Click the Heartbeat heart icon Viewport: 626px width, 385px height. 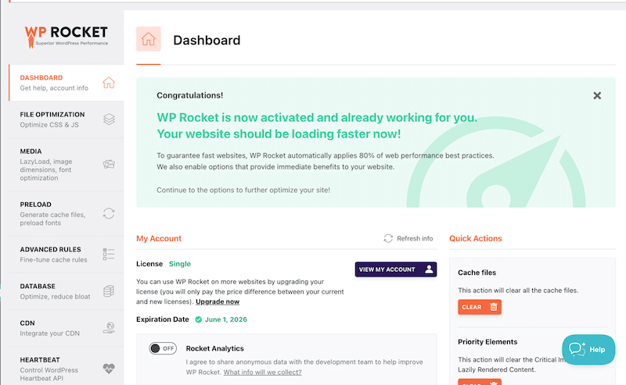click(109, 369)
